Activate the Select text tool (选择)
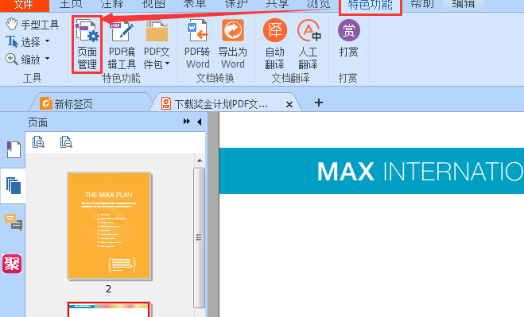Screen dimensions: 524x317 coord(23,42)
